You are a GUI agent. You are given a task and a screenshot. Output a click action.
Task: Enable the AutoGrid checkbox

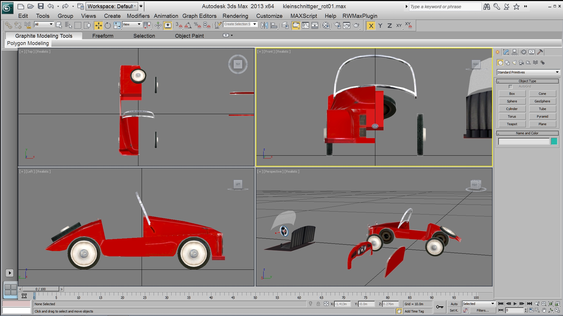coord(511,87)
